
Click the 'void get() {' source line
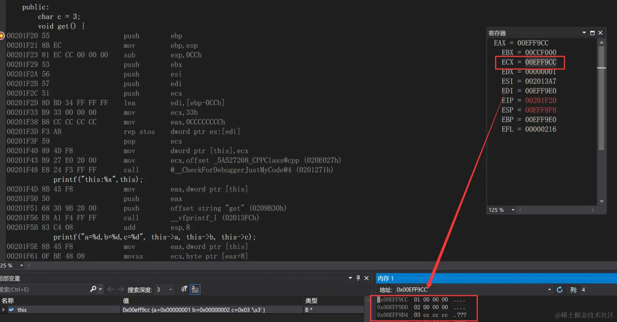[61, 26]
